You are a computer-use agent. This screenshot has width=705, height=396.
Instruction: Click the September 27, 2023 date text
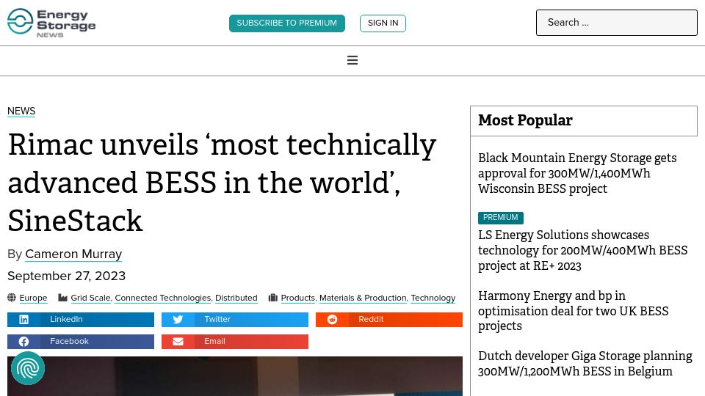pos(67,276)
